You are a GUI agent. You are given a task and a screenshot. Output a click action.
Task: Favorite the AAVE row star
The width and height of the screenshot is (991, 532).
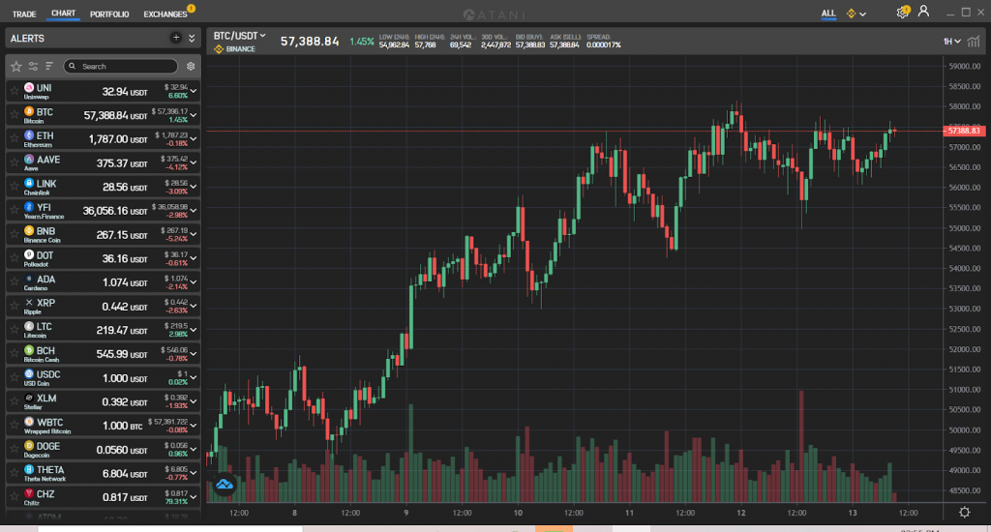(14, 163)
